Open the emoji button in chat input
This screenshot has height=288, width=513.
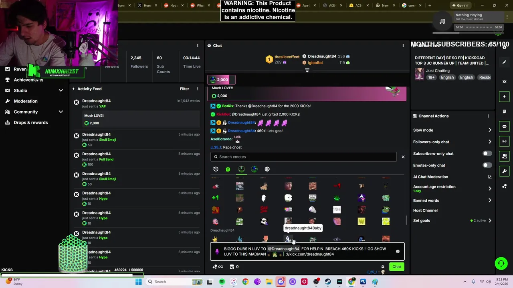pos(398,252)
